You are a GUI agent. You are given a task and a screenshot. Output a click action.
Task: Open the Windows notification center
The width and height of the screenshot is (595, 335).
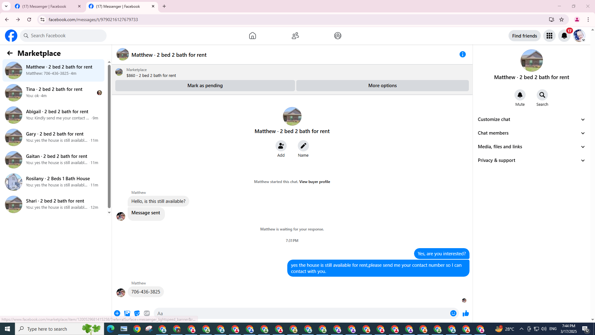(586, 329)
